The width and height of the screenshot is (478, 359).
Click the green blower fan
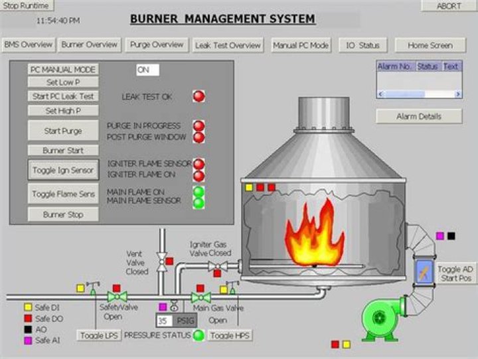(384, 319)
